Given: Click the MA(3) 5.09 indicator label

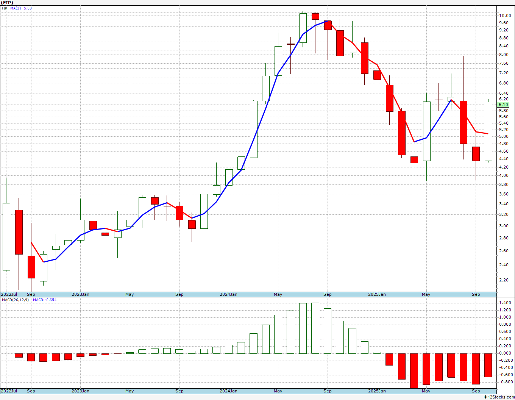Looking at the screenshot, I should [21, 8].
